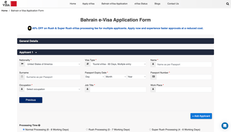Click the Processing Time label
The width and height of the screenshot is (231, 132).
click(29, 125)
